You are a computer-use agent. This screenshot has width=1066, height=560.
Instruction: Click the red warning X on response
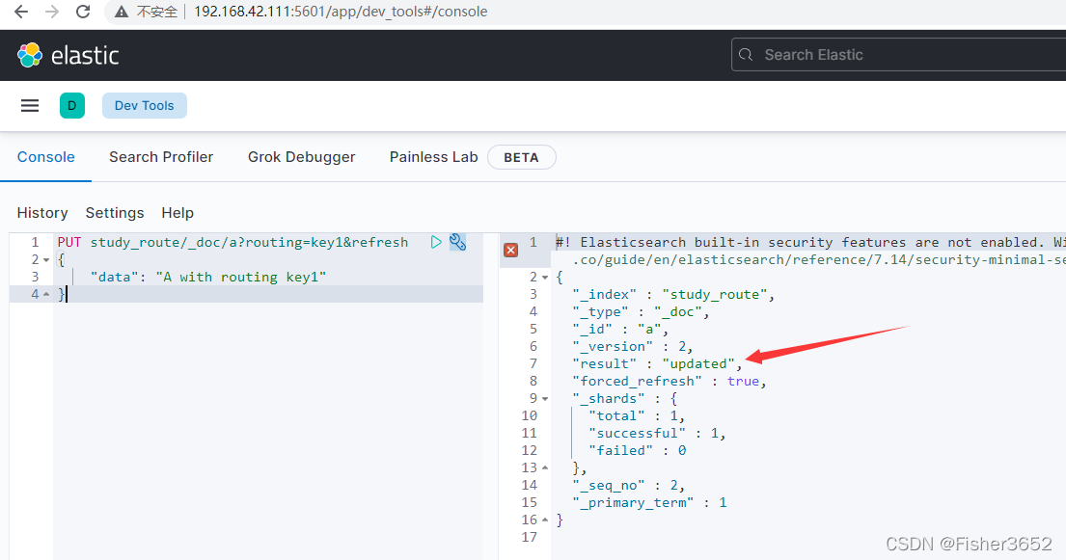(510, 250)
